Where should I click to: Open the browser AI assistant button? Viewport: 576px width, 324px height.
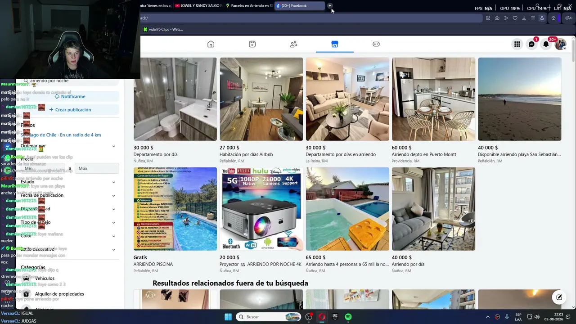569,18
